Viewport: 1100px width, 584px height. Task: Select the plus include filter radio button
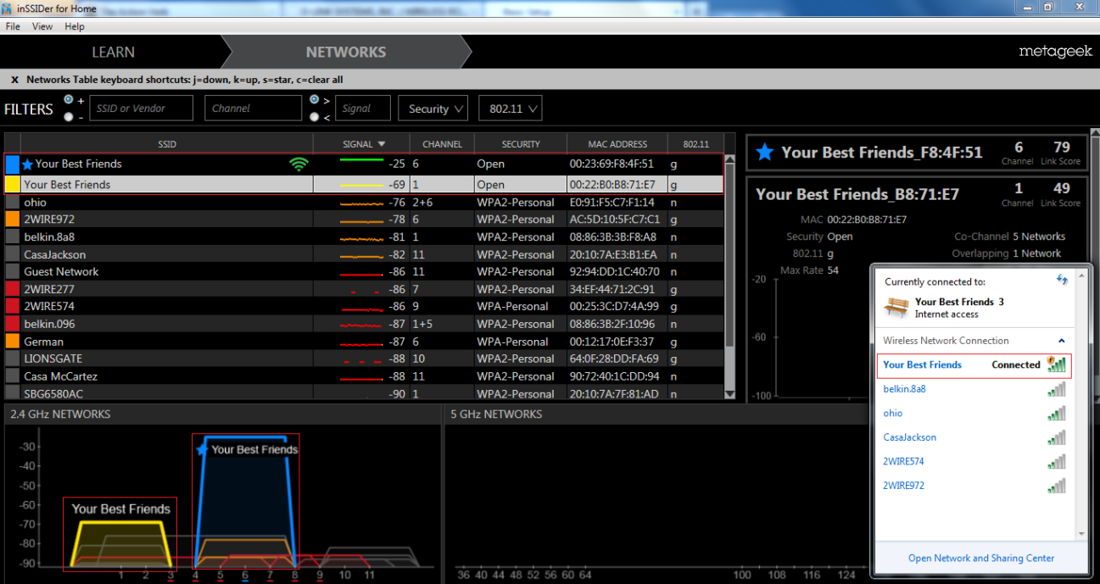click(69, 100)
